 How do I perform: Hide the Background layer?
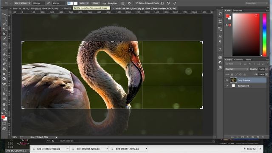pos(227,86)
